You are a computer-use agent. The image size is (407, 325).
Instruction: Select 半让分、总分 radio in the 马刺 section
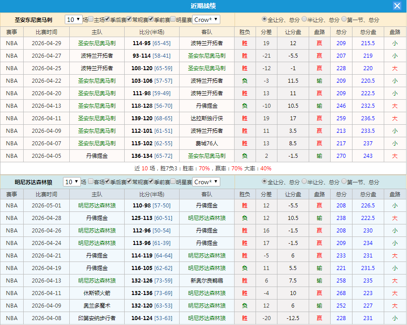pyautogui.click(x=304, y=19)
